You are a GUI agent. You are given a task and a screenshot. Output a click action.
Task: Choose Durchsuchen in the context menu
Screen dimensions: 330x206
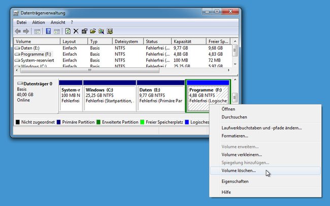265,117
